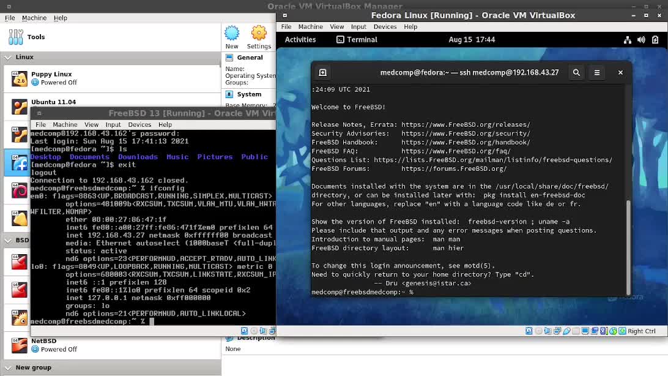
Task: Select the Debian swirl VM icon
Action: click(x=19, y=190)
